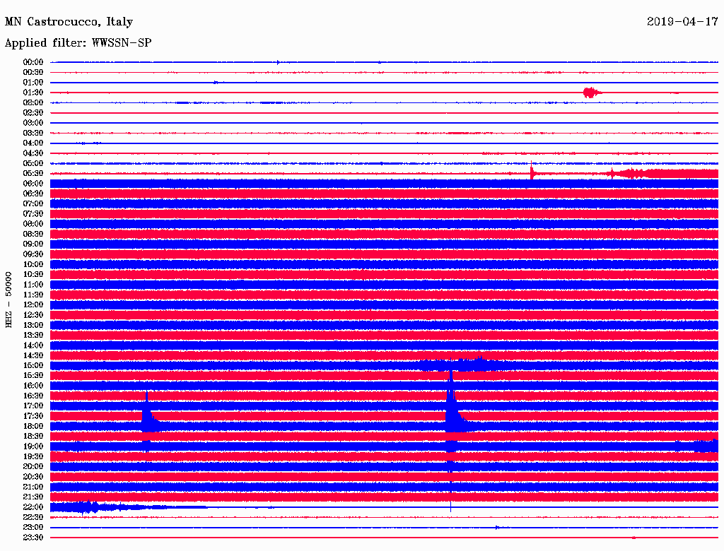
Task: Click the 23:00 time label
Action: 33,527
